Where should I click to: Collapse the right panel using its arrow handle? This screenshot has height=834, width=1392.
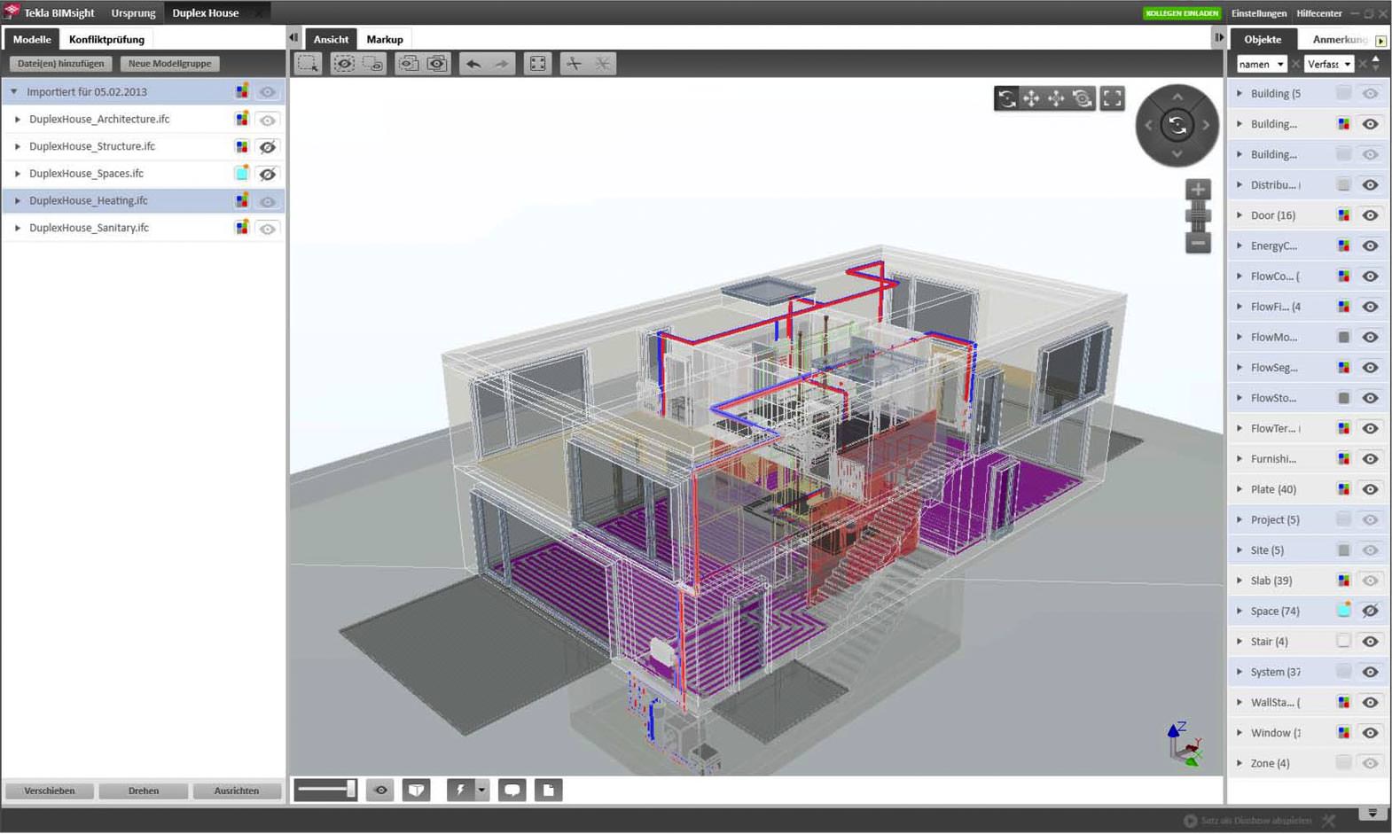pos(1219,38)
